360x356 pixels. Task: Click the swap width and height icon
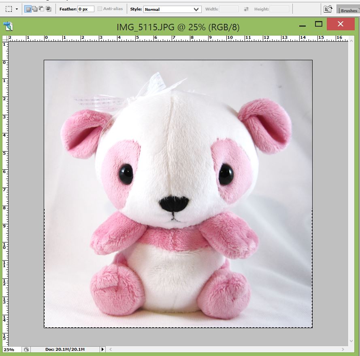246,9
